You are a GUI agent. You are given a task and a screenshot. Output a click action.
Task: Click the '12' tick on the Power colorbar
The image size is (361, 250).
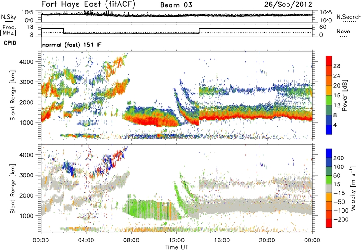337,106
